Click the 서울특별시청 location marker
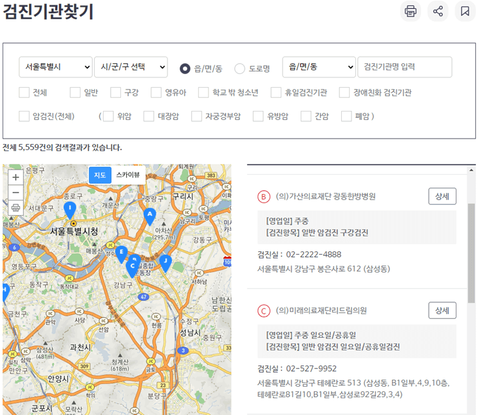 tap(73, 224)
